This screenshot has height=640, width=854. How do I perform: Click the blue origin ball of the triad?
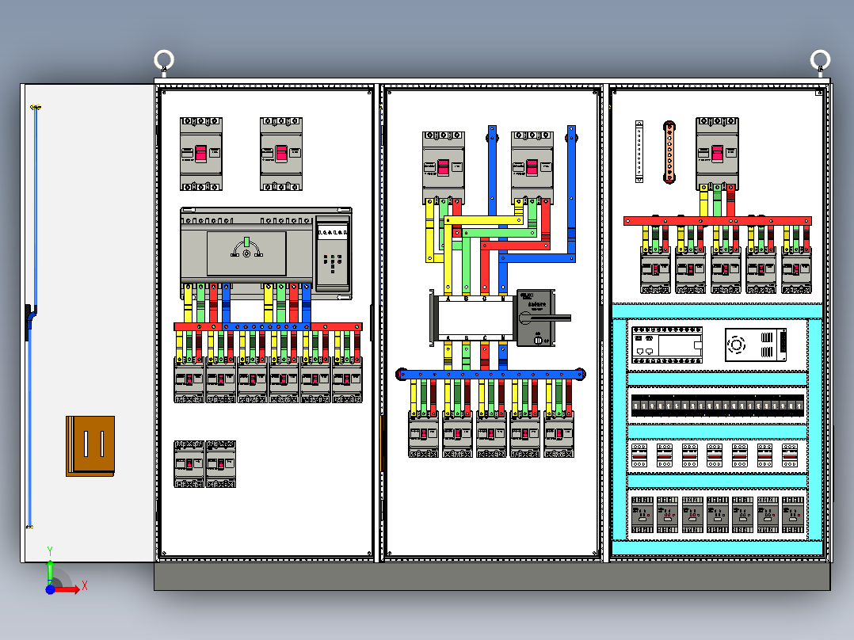50,589
